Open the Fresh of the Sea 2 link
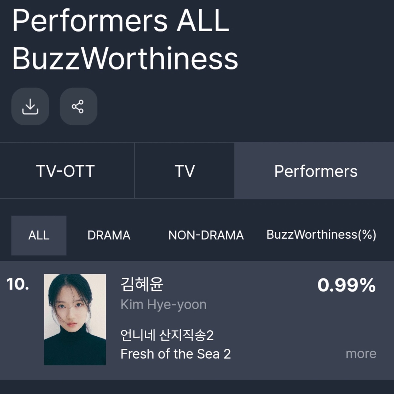 pos(176,354)
